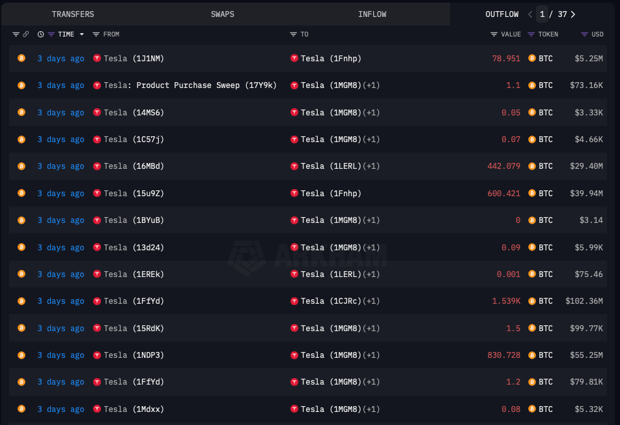Open the USD column filter
Viewport: 620px width, 425px height.
point(584,35)
